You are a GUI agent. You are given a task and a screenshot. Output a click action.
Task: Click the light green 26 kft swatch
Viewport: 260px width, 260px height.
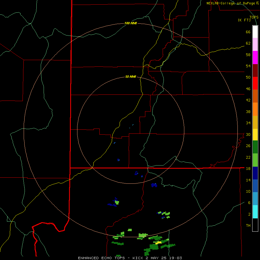click(255, 160)
